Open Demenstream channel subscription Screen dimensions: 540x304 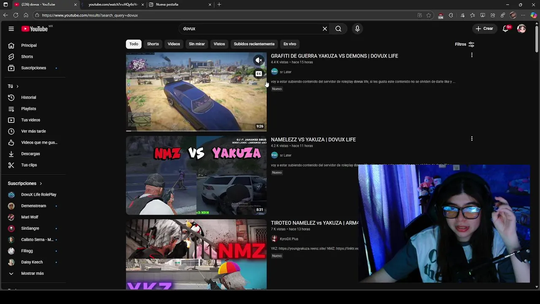click(x=34, y=206)
